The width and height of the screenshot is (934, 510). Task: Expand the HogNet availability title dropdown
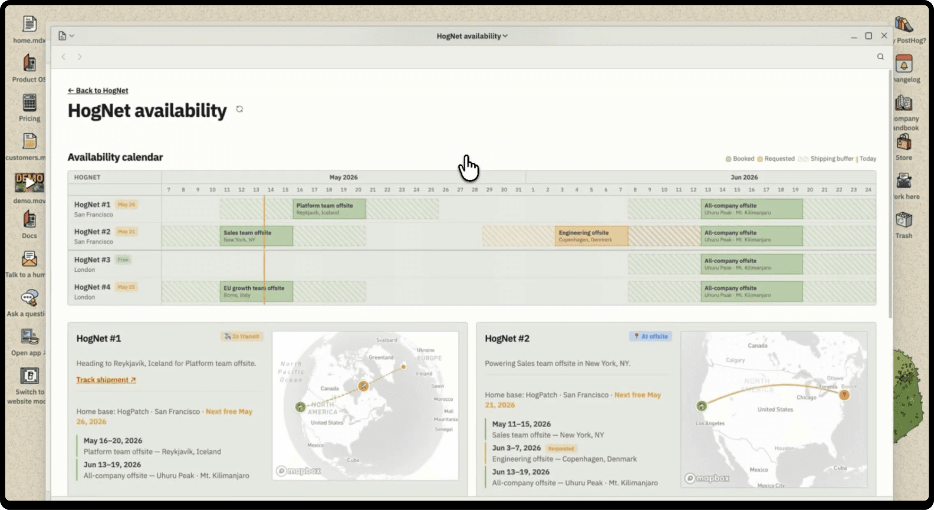click(472, 36)
